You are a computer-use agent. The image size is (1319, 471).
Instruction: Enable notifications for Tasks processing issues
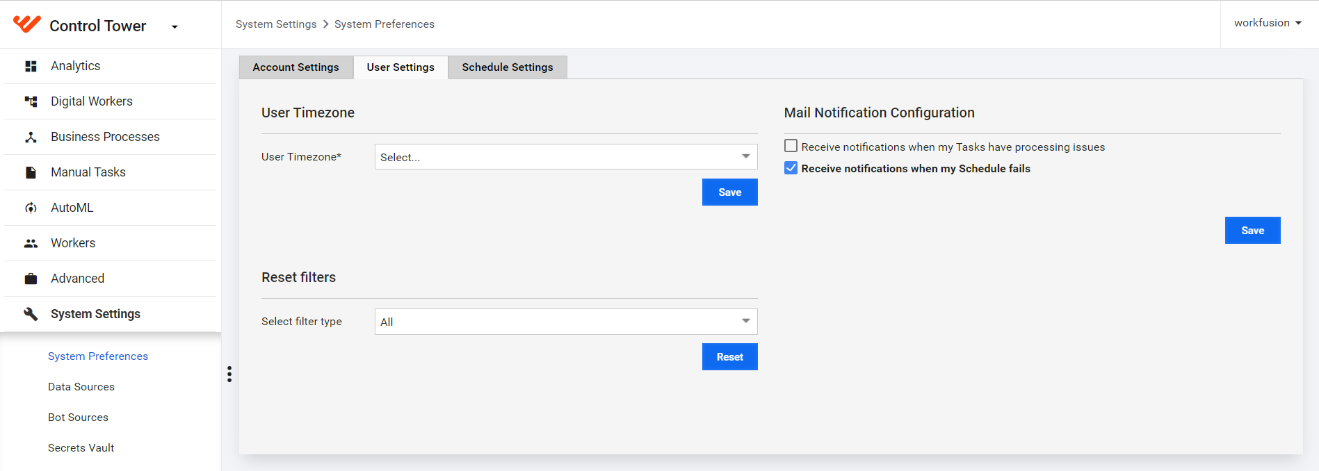791,146
